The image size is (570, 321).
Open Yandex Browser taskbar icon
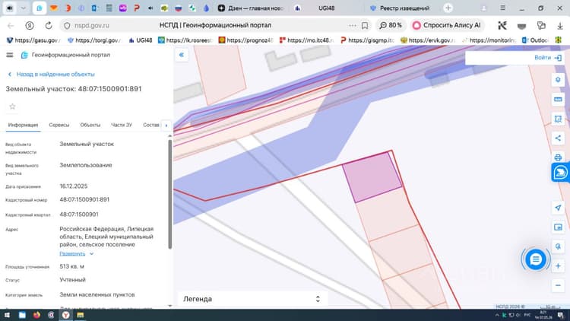point(66,315)
